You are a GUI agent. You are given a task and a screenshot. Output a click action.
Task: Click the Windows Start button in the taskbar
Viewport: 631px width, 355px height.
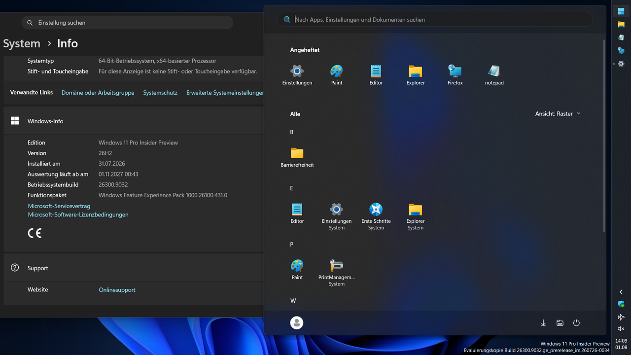coord(621,11)
